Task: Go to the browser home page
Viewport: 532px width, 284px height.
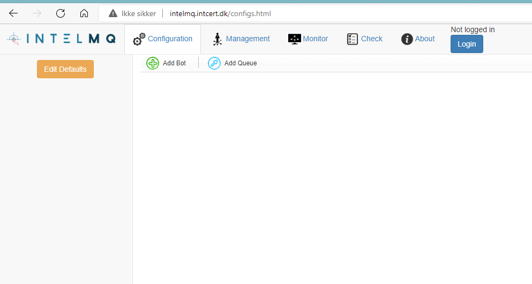Action: click(84, 13)
